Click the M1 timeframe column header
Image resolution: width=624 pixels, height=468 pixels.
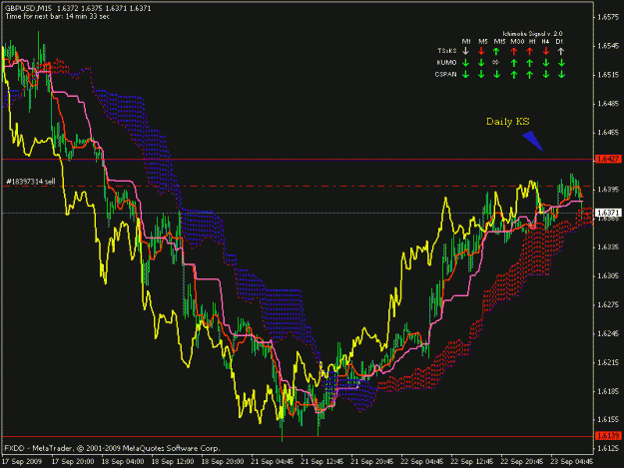(466, 41)
